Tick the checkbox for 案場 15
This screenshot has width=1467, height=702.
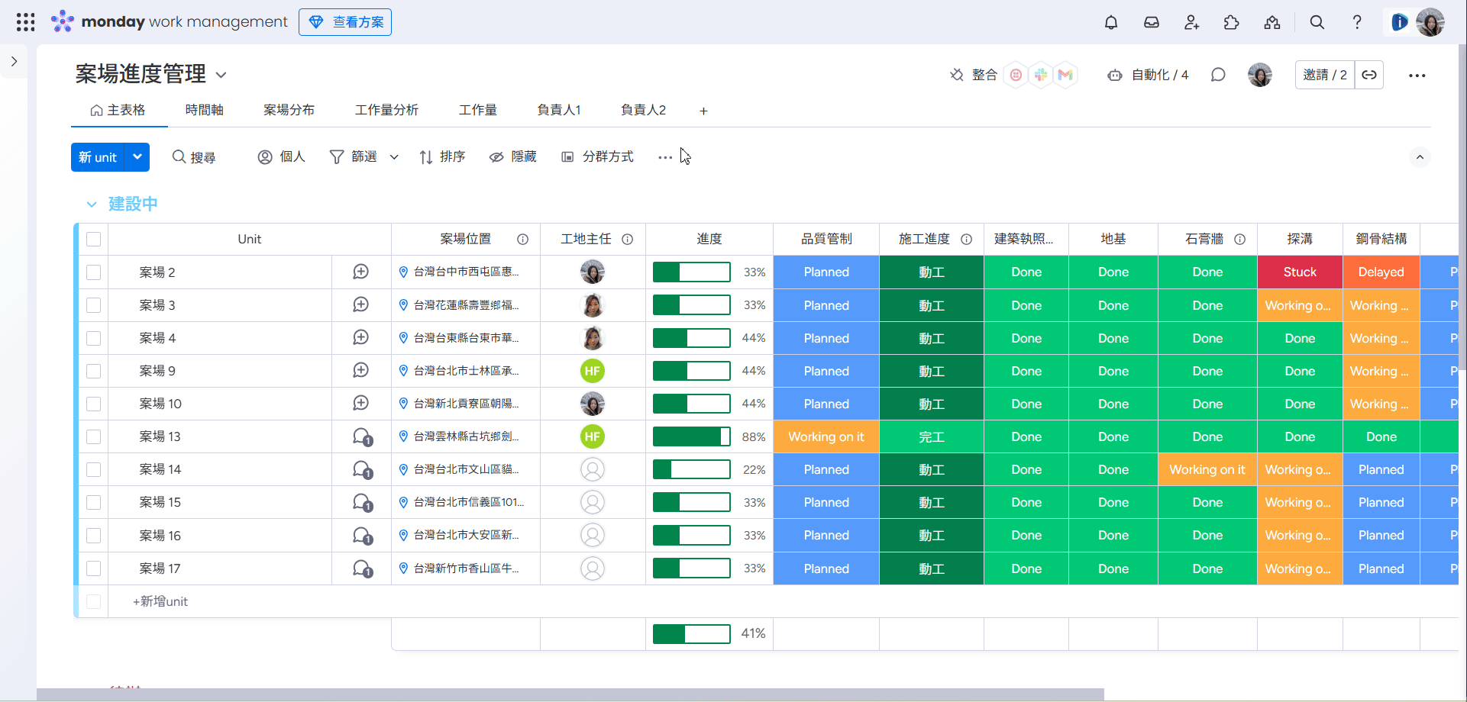(94, 503)
